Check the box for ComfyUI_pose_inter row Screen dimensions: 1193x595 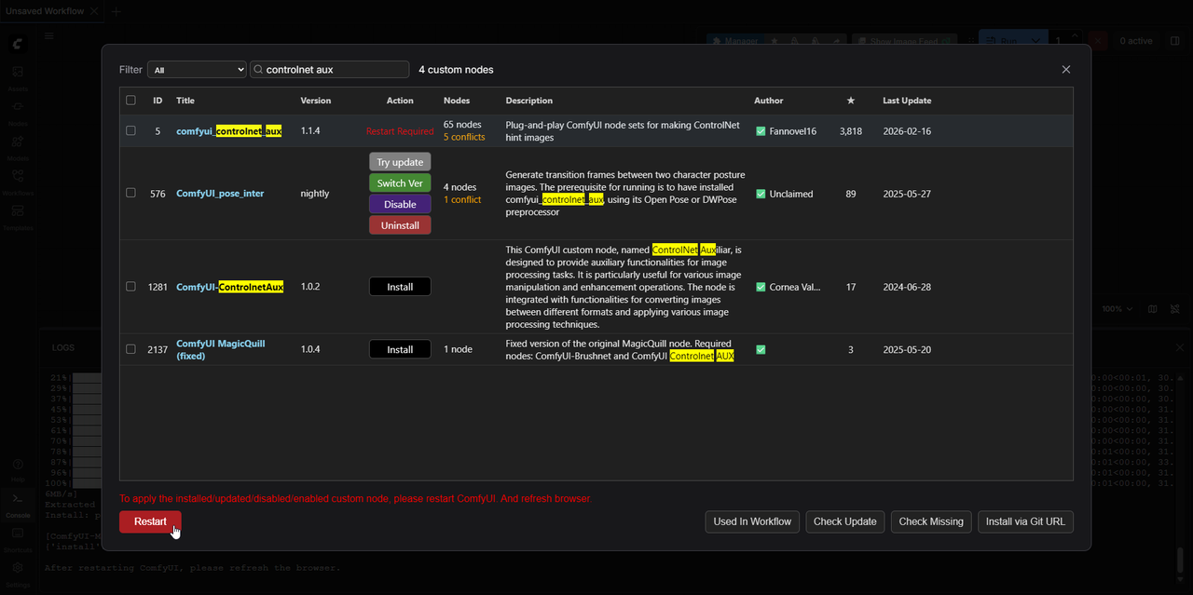click(x=130, y=194)
